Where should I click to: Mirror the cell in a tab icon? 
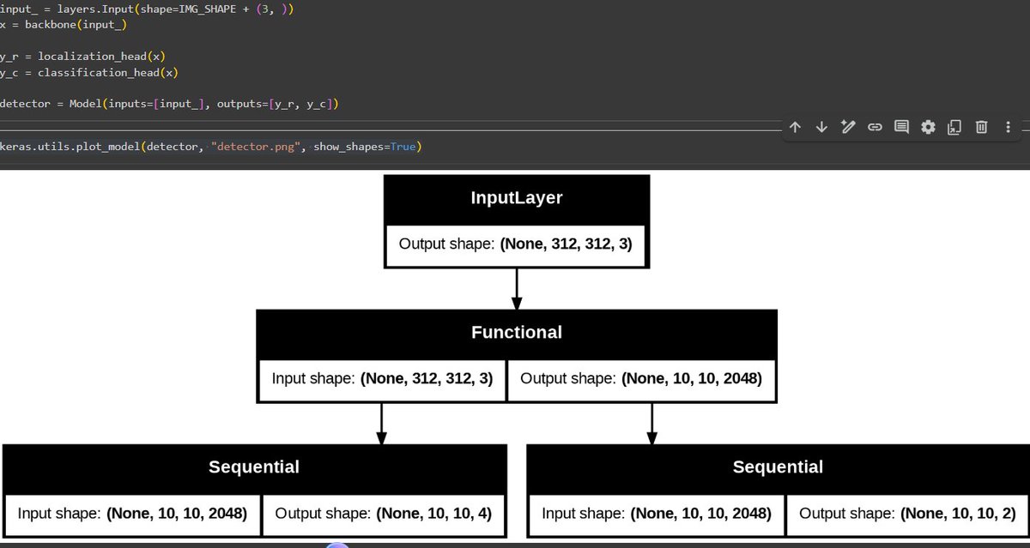[x=954, y=128]
